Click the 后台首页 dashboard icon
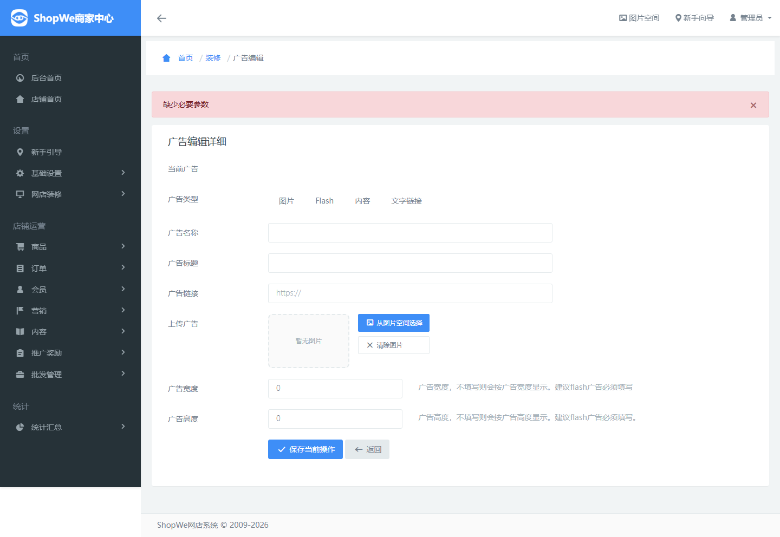The image size is (780, 537). tap(20, 78)
